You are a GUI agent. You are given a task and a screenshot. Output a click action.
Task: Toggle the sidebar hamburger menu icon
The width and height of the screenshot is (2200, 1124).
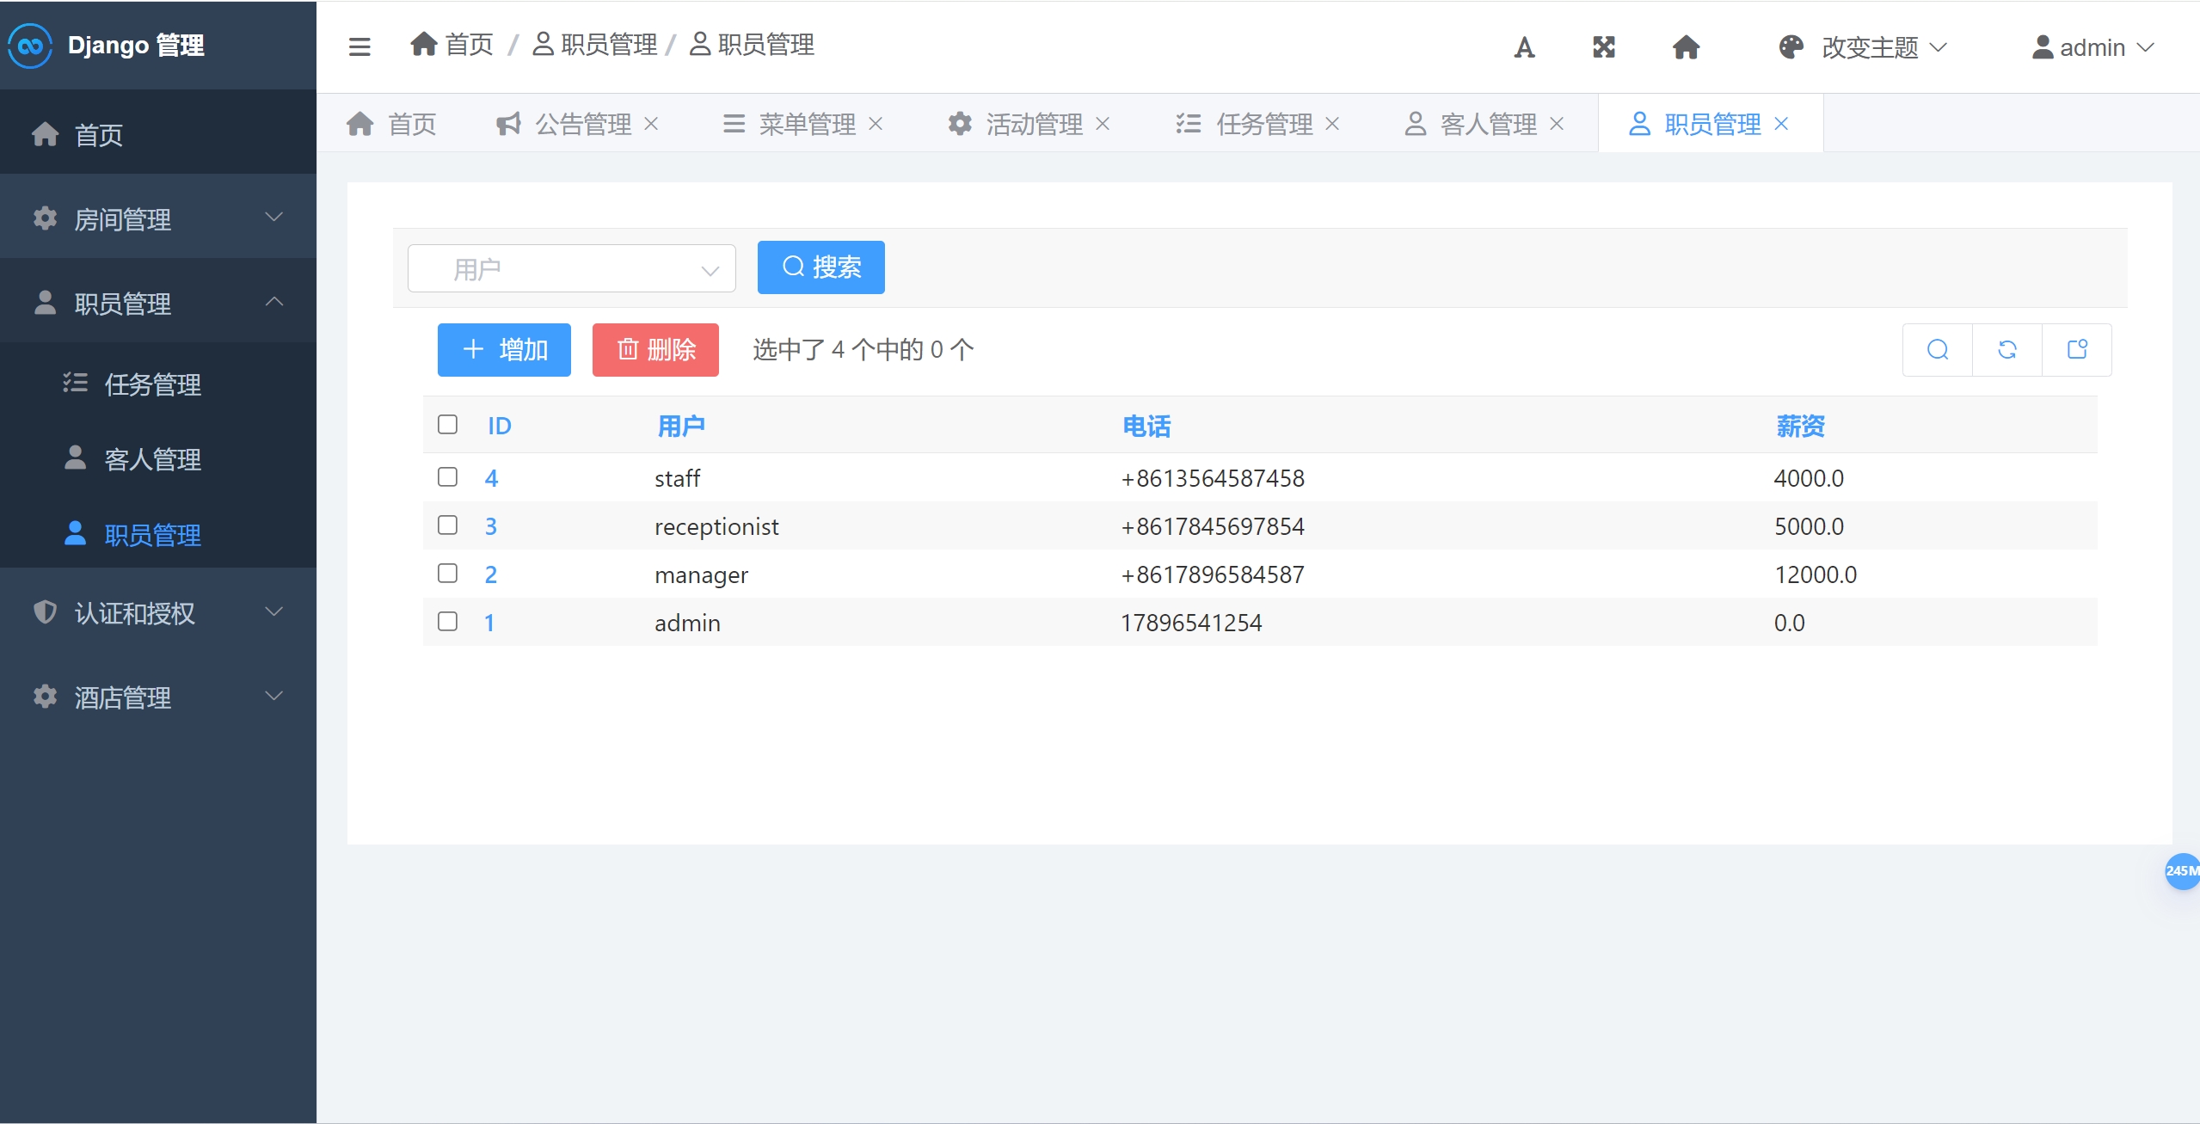359,46
